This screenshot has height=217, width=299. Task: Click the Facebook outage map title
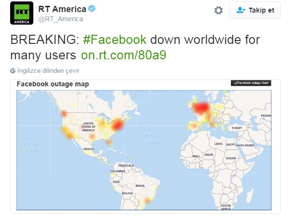53,84
